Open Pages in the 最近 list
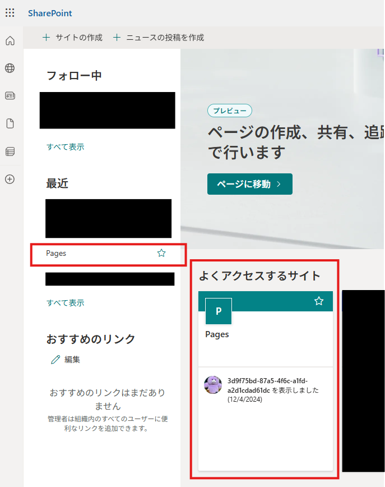 (x=56, y=254)
